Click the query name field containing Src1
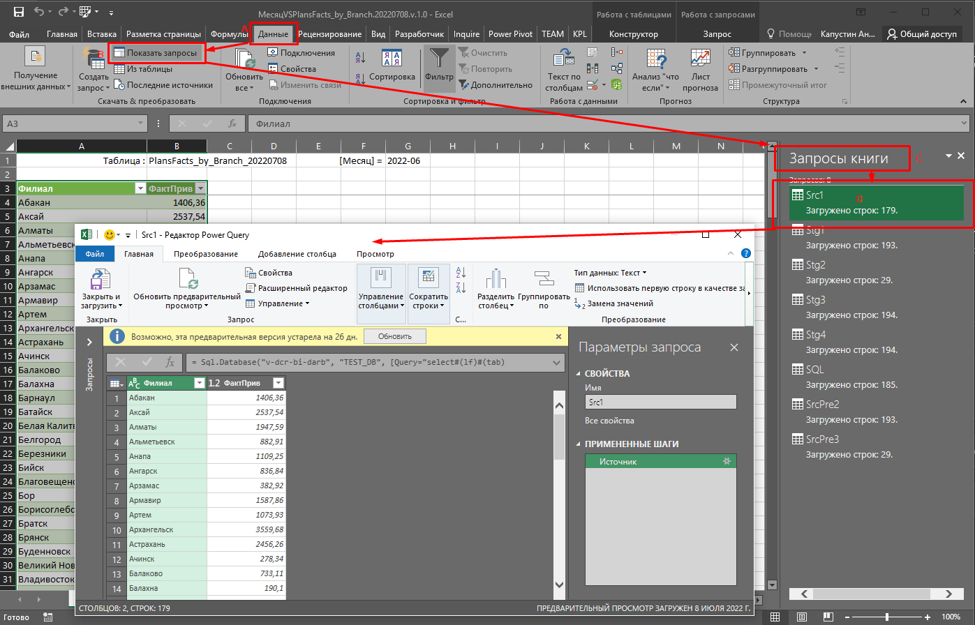Image resolution: width=975 pixels, height=625 pixels. pyautogui.click(x=660, y=402)
